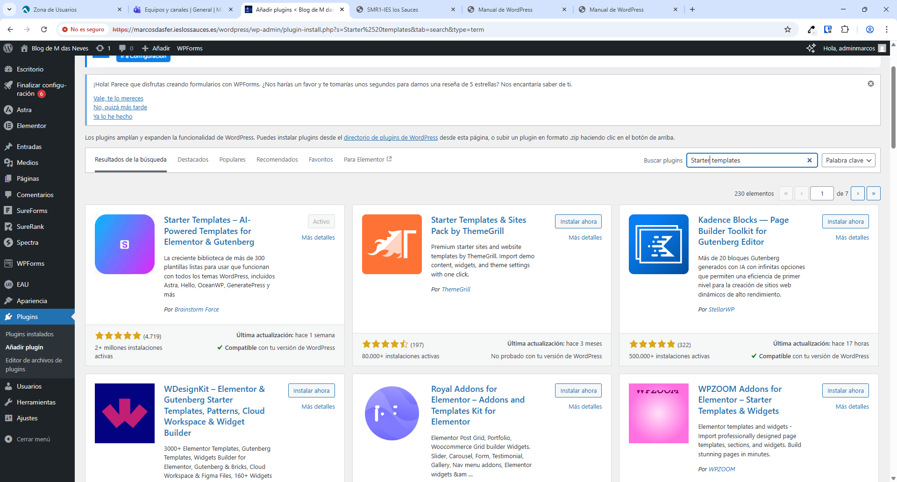Dismiss the WPForms review notice
This screenshot has height=482, width=897.
coord(871,84)
